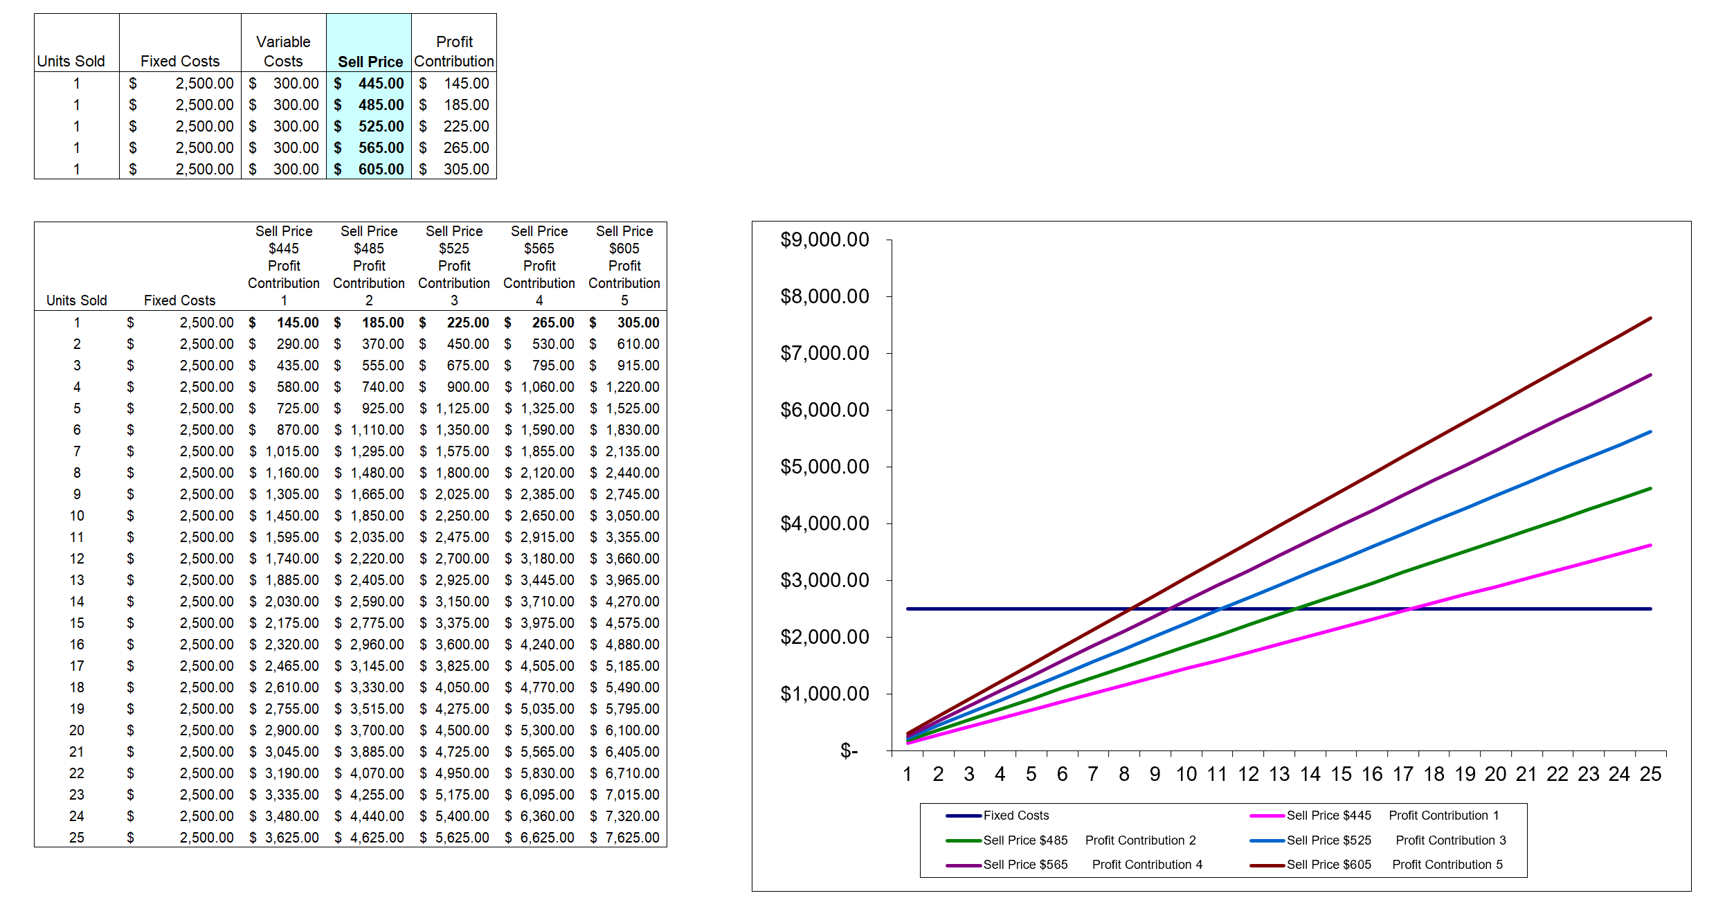
Task: Click the Fixed Costs header in lower table
Action: 179,300
